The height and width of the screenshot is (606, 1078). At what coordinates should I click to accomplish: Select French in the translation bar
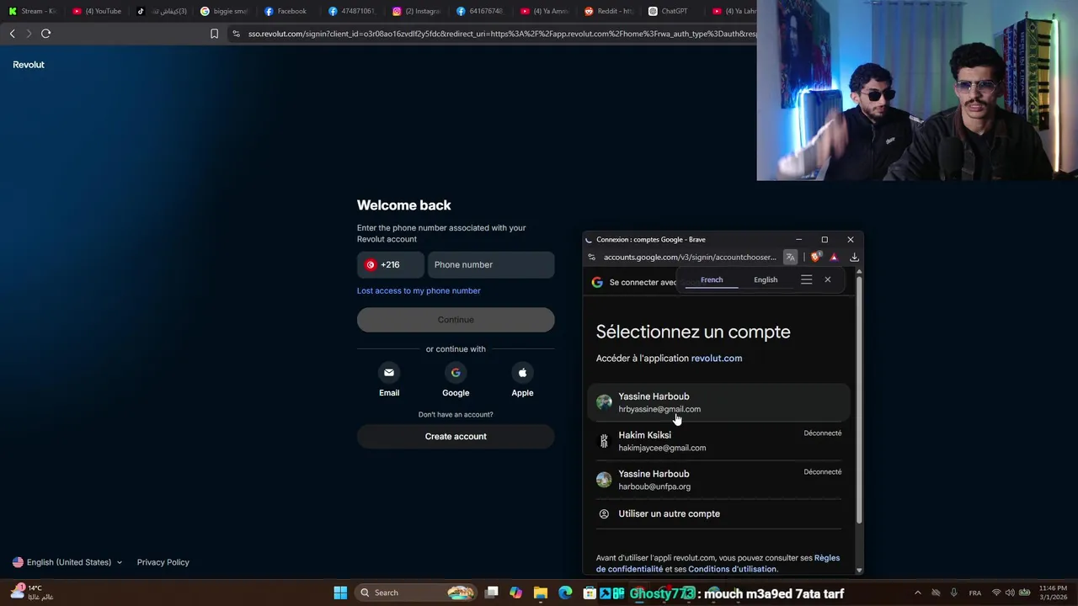[712, 279]
